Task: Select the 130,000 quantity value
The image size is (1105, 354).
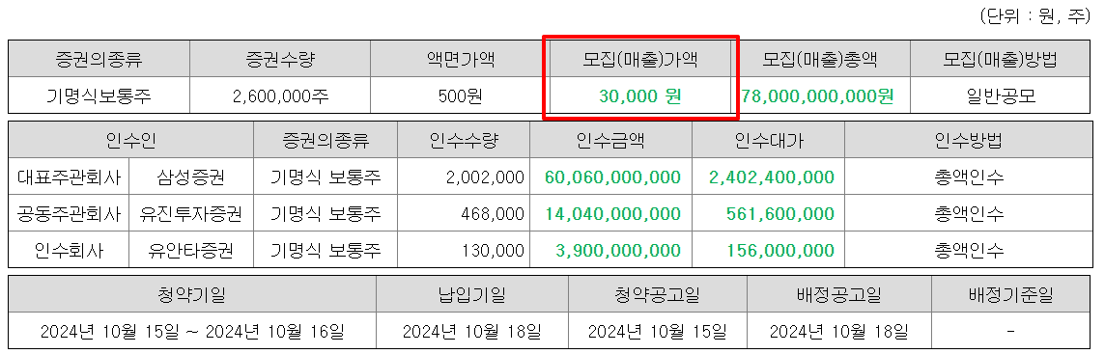Action: pyautogui.click(x=494, y=250)
